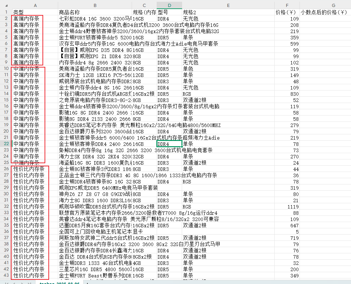
Task: Select the 全国可上门回收电脑主机 product cell
Action: pos(95,232)
